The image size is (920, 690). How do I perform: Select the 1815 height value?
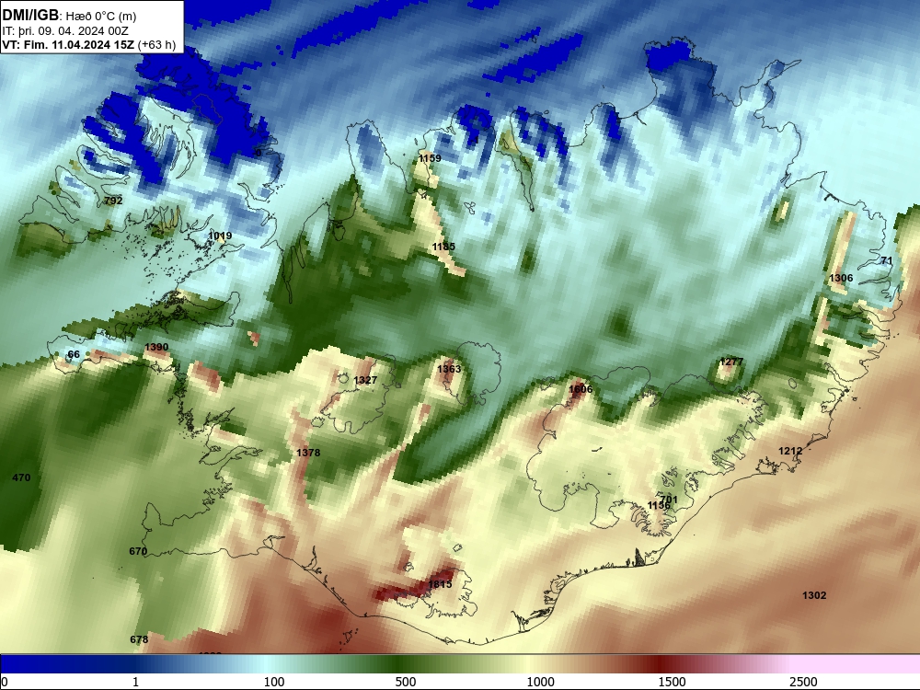[440, 584]
